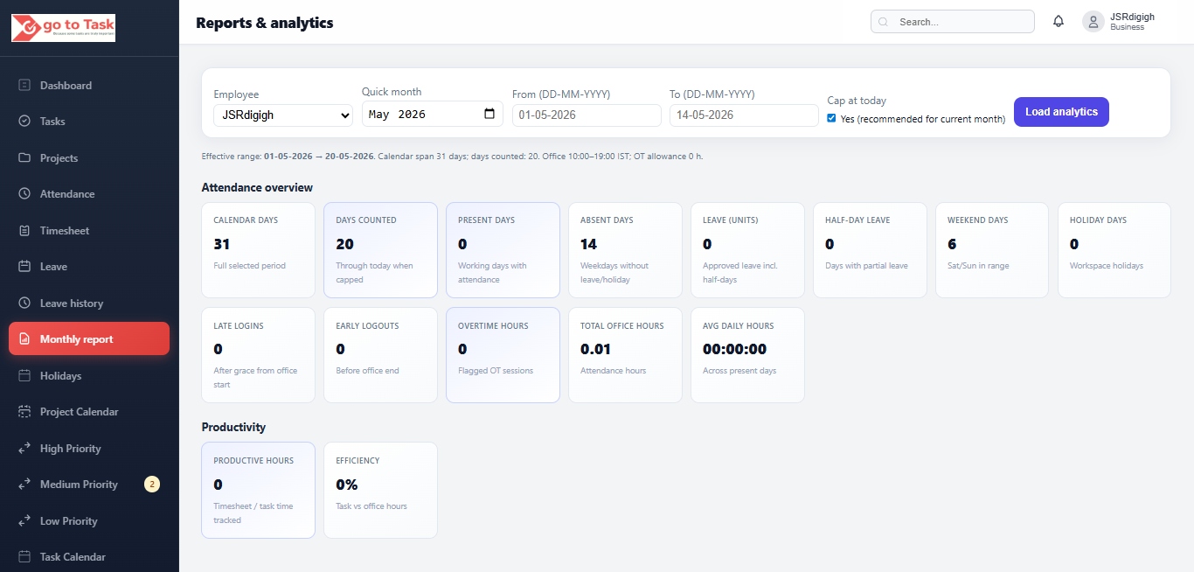Image resolution: width=1194 pixels, height=572 pixels.
Task: Select Leave in the sidebar
Action: coord(89,267)
